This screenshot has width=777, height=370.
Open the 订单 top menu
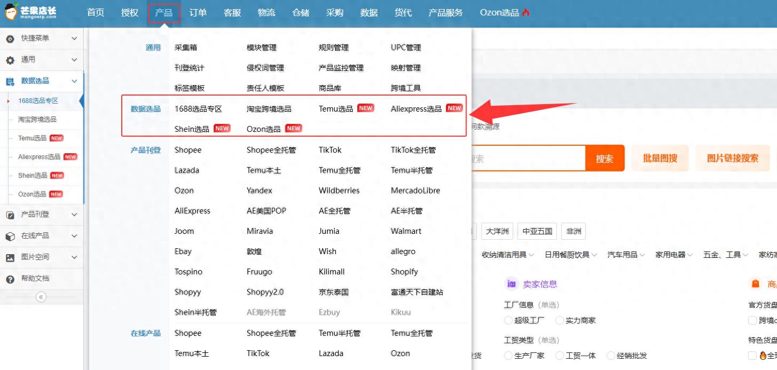click(198, 12)
